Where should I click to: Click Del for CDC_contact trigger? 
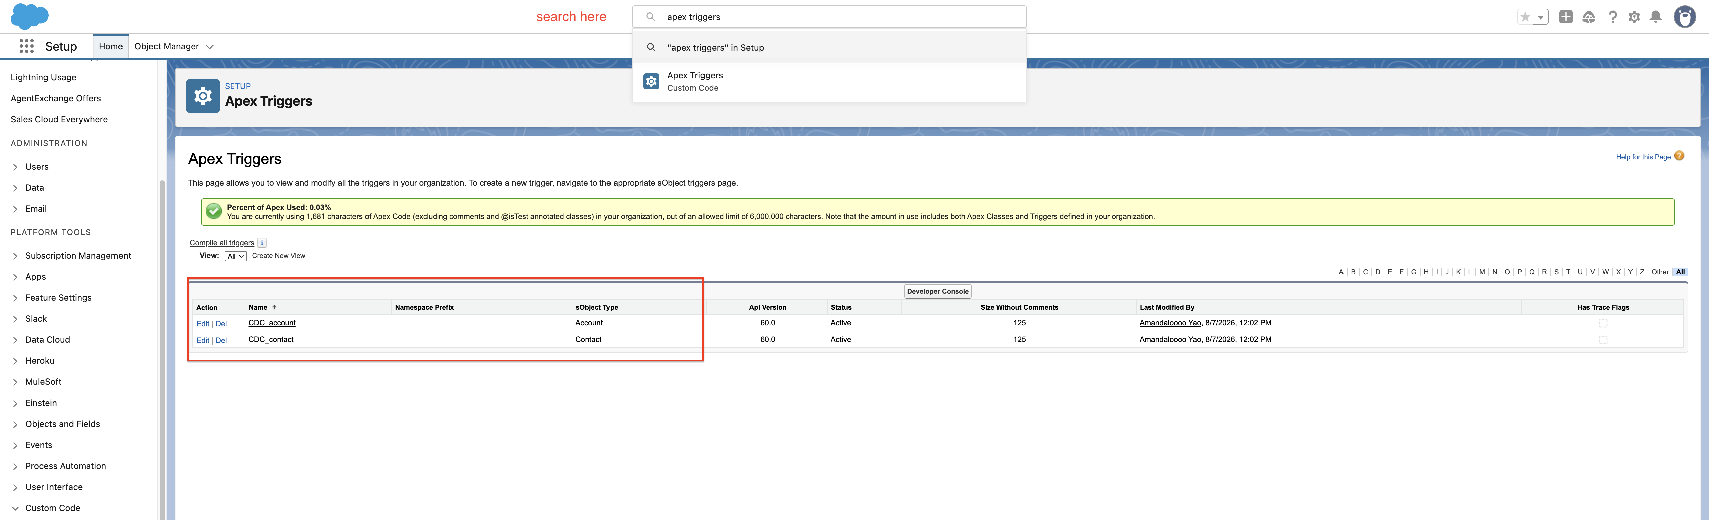(221, 340)
